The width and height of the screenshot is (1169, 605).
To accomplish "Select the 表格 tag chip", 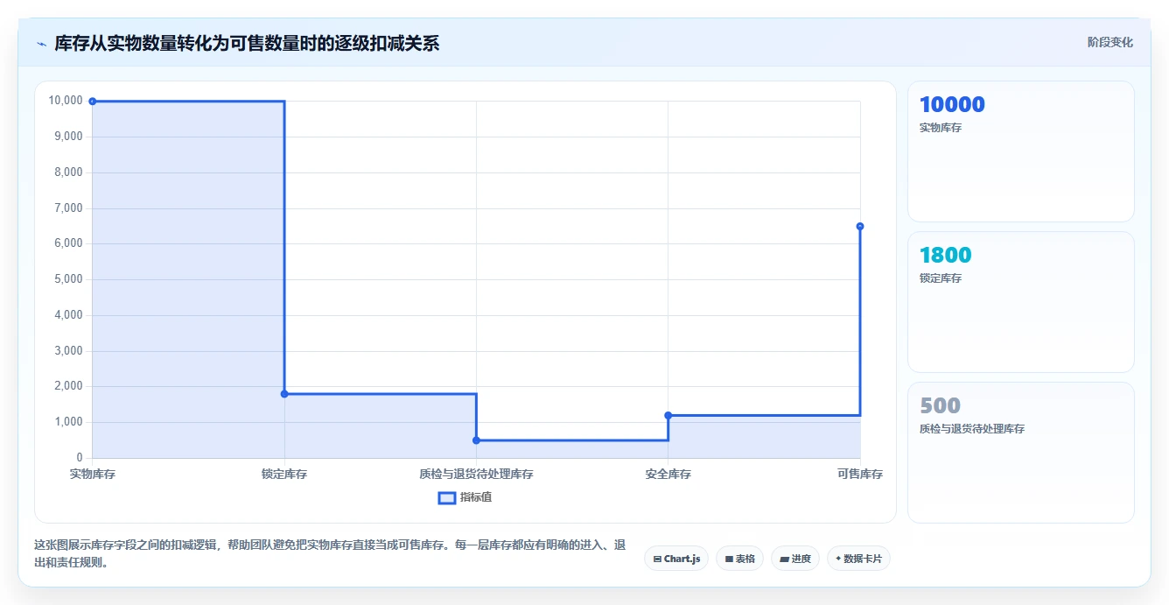I will [x=739, y=559].
